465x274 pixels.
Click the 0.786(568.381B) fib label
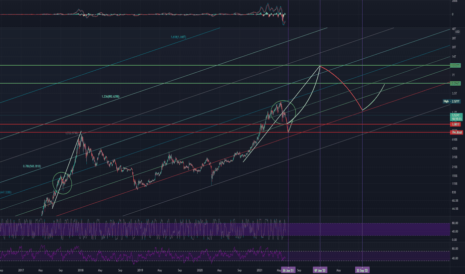(x=32, y=166)
